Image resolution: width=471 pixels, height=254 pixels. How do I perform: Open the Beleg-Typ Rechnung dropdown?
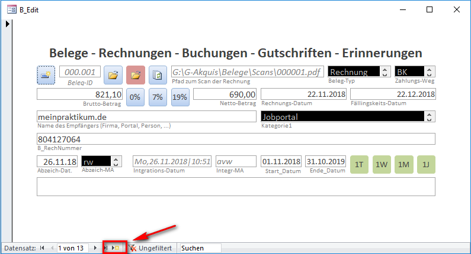[x=385, y=72]
